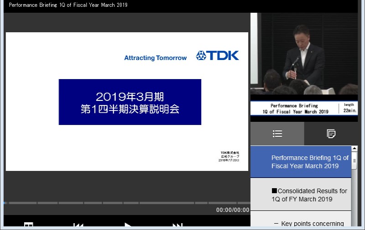Click the 'Attracting Tomorrow' slogan text
Viewport: 365px width, 230px height.
pos(155,58)
